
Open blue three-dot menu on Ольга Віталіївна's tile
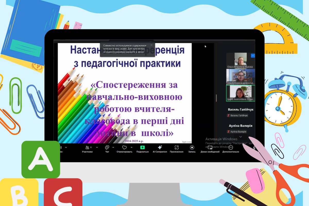point(253,55)
